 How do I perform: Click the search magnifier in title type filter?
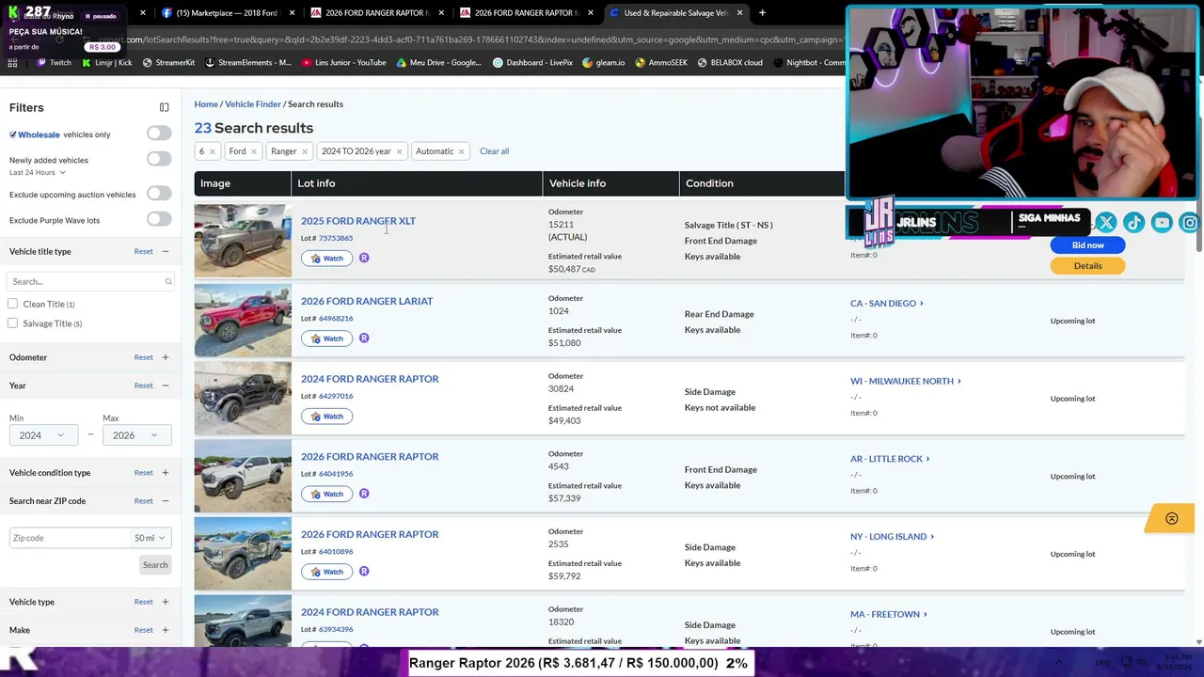168,281
